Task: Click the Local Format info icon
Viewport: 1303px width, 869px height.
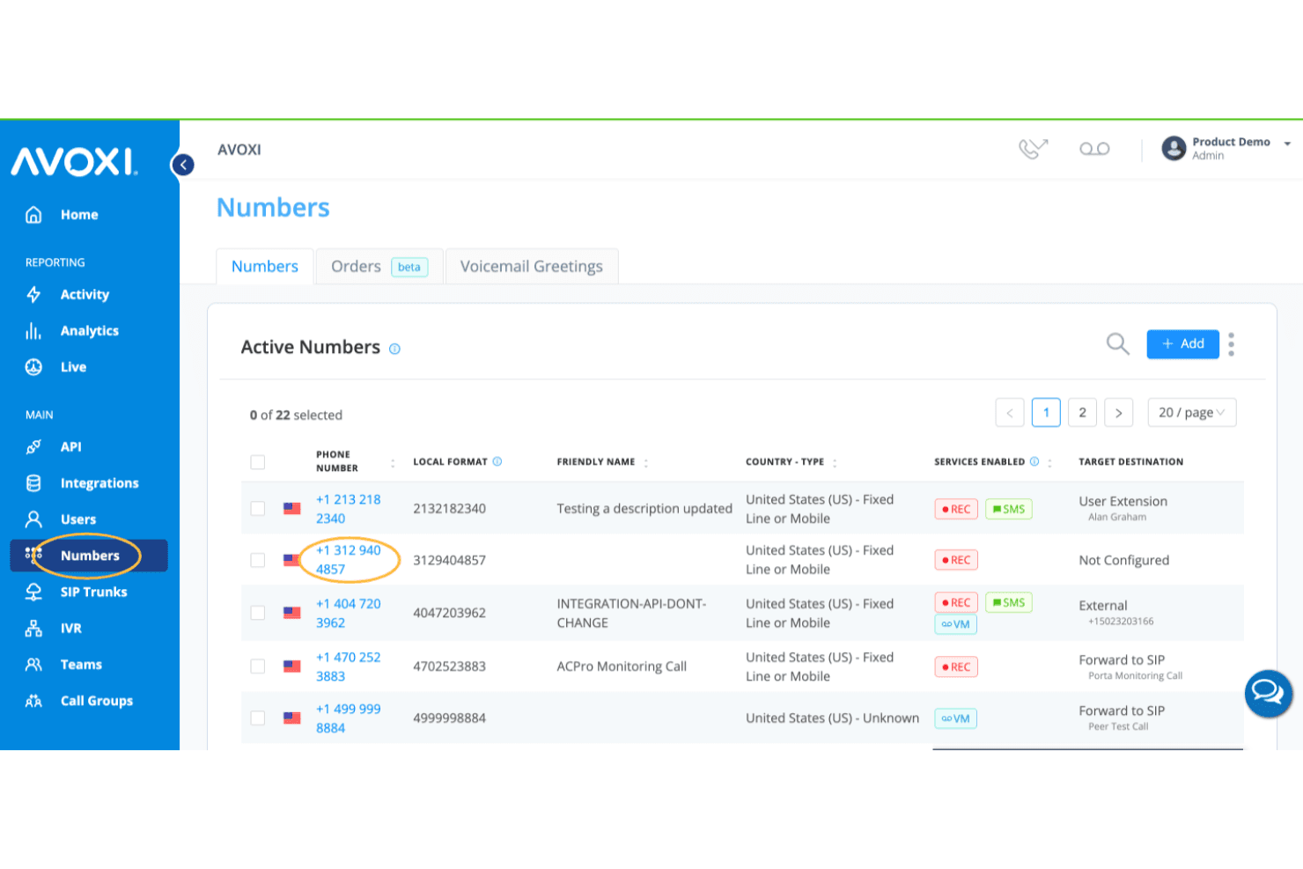Action: pos(497,461)
